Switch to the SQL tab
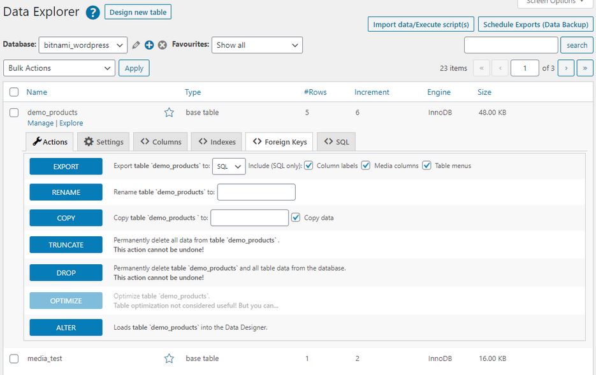596x375 pixels. coord(337,142)
